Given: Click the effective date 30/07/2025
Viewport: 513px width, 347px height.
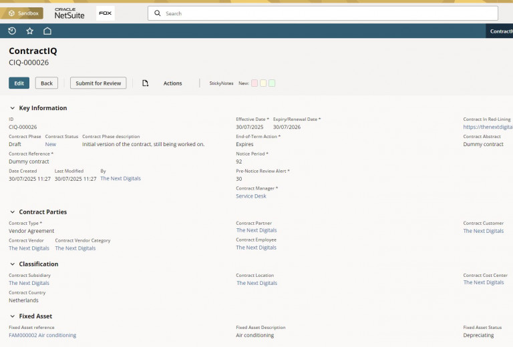Looking at the screenshot, I should click(250, 127).
